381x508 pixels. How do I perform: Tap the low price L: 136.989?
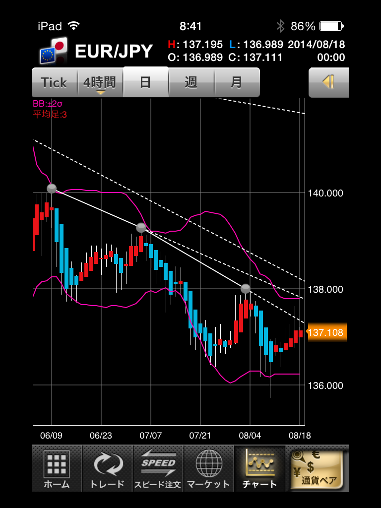pyautogui.click(x=256, y=44)
